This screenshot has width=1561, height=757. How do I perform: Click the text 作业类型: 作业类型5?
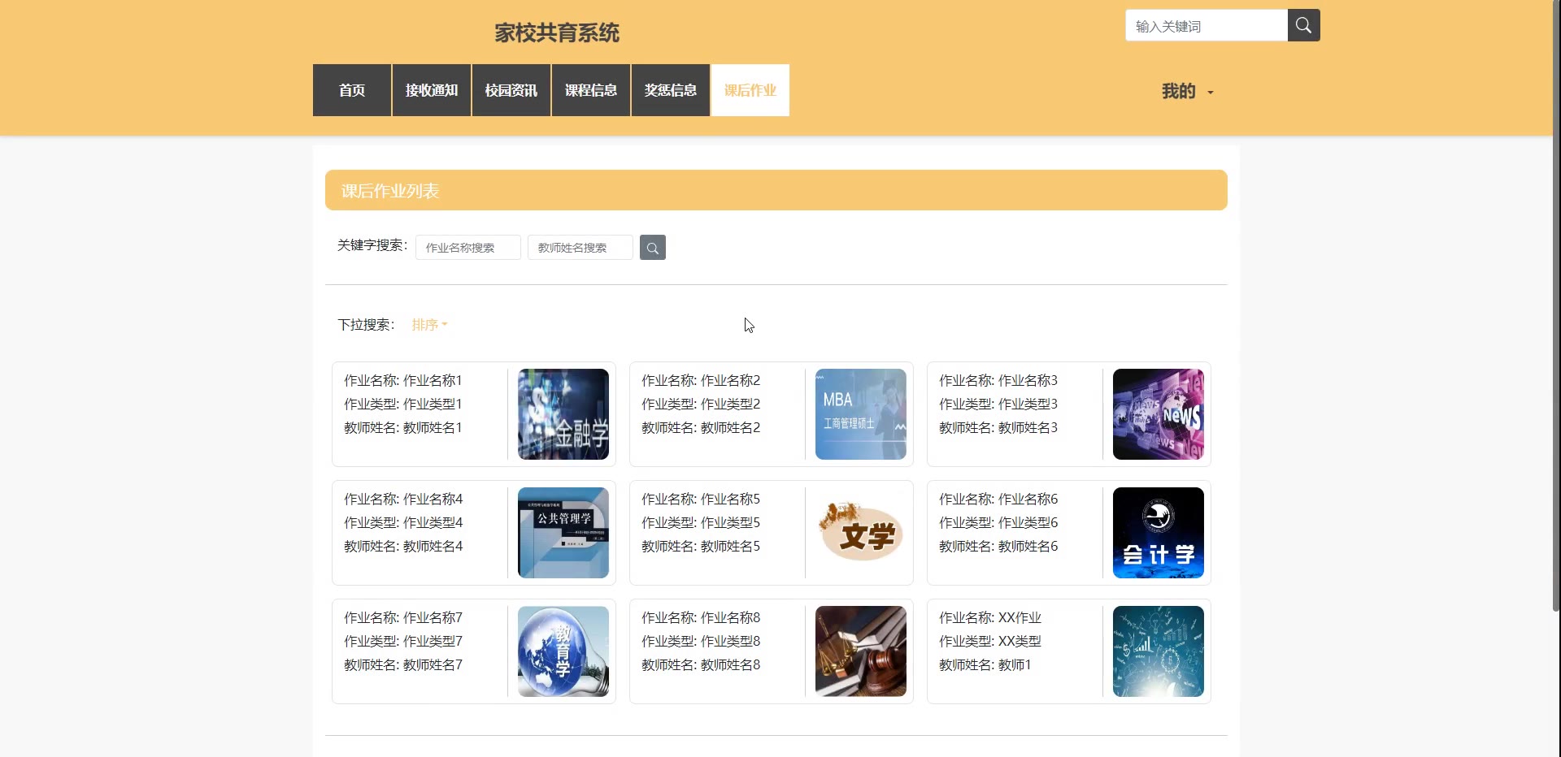click(x=701, y=522)
